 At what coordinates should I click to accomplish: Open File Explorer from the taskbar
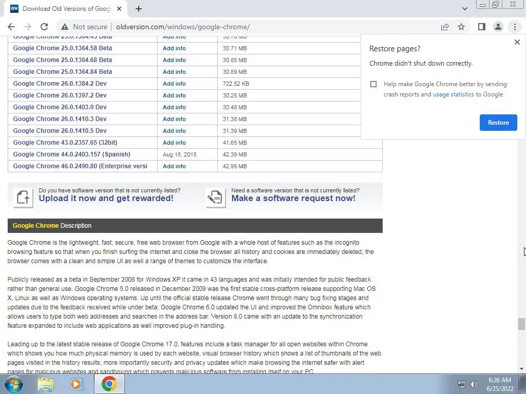pyautogui.click(x=46, y=384)
